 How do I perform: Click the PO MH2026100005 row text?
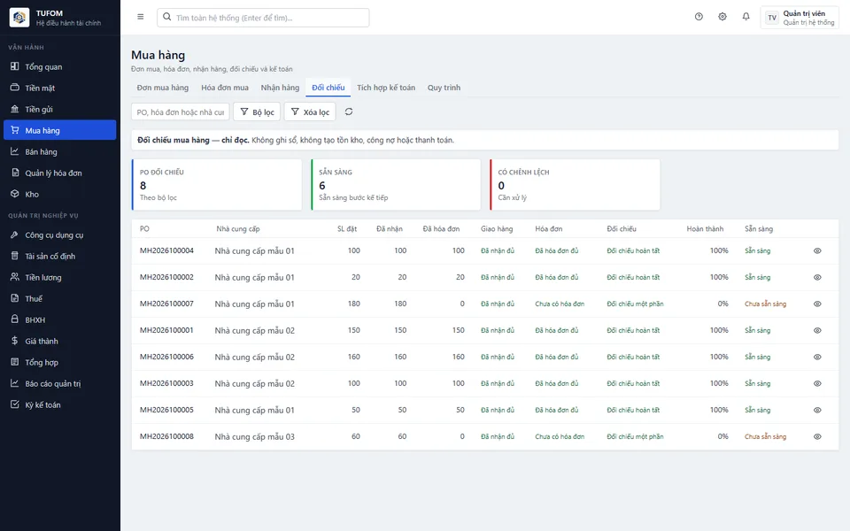pyautogui.click(x=166, y=410)
